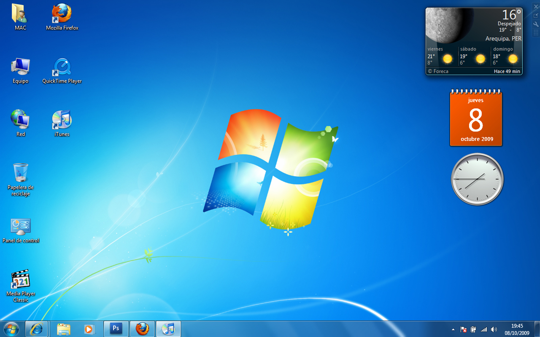
Task: Select the Papelera de reciclaje icon
Action: (x=20, y=180)
